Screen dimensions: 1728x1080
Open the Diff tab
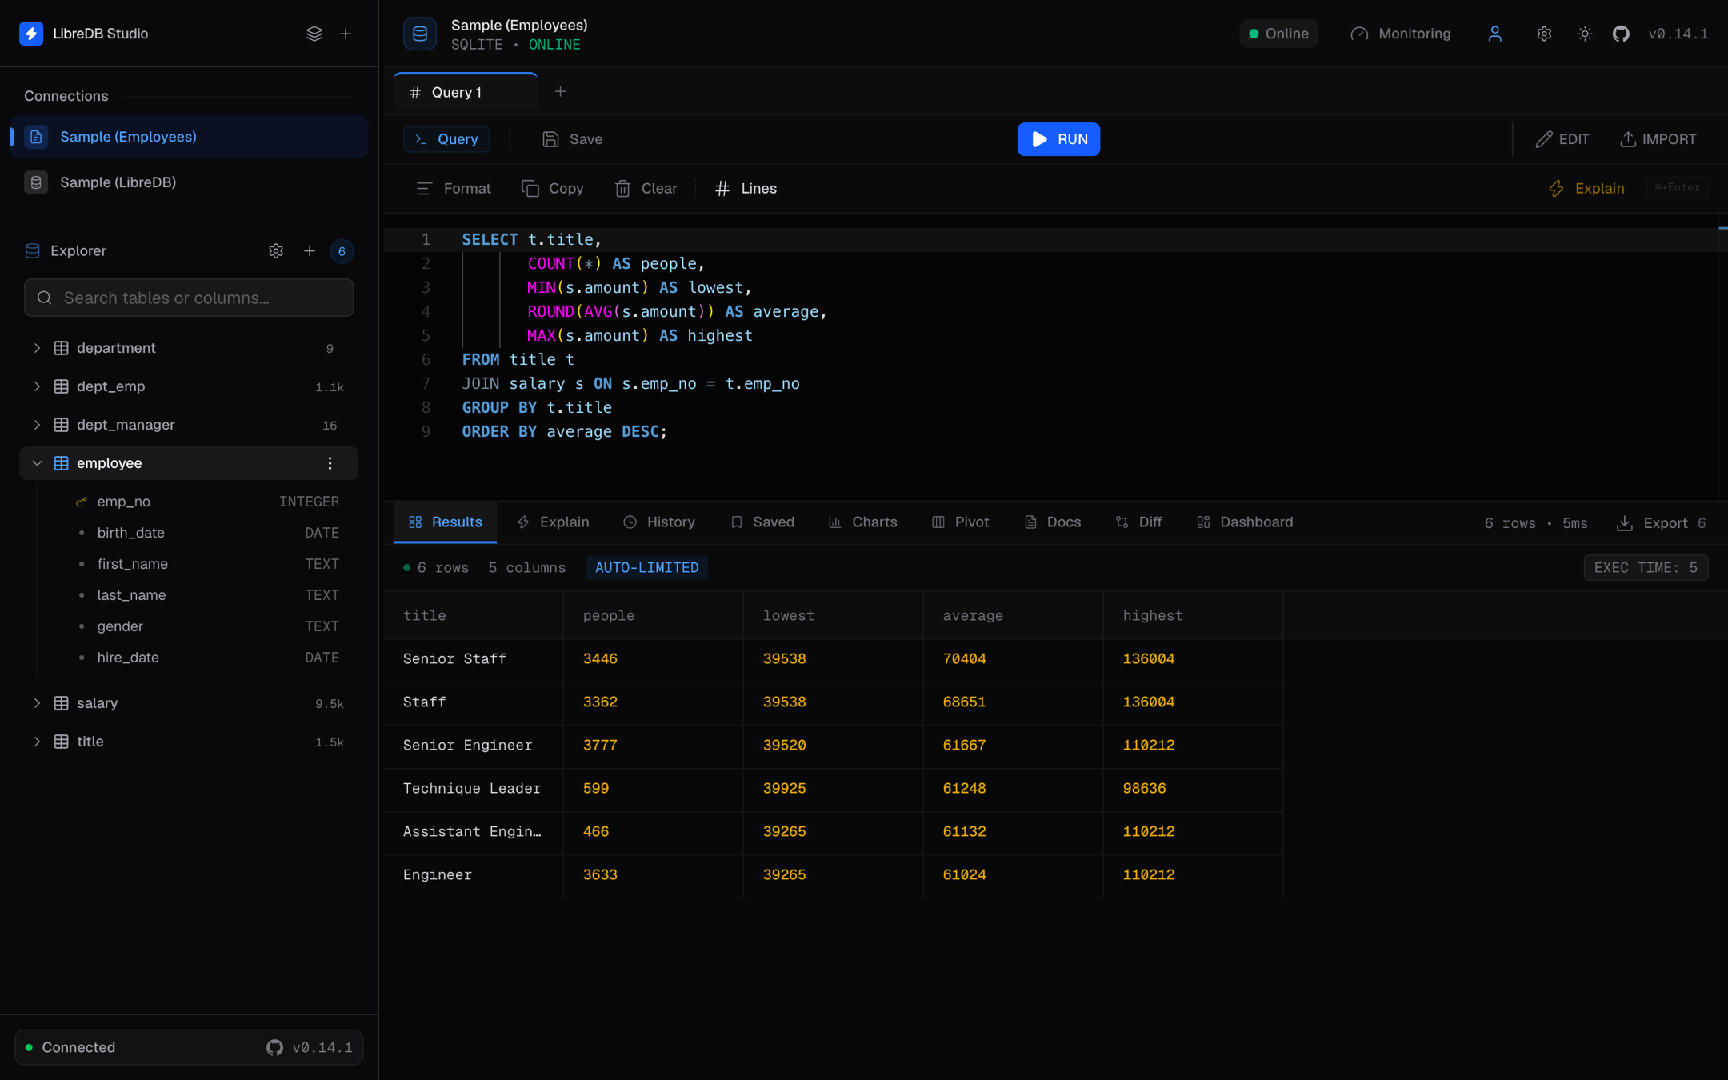(x=1139, y=522)
